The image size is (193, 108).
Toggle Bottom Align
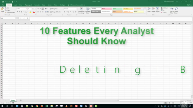(43, 9)
